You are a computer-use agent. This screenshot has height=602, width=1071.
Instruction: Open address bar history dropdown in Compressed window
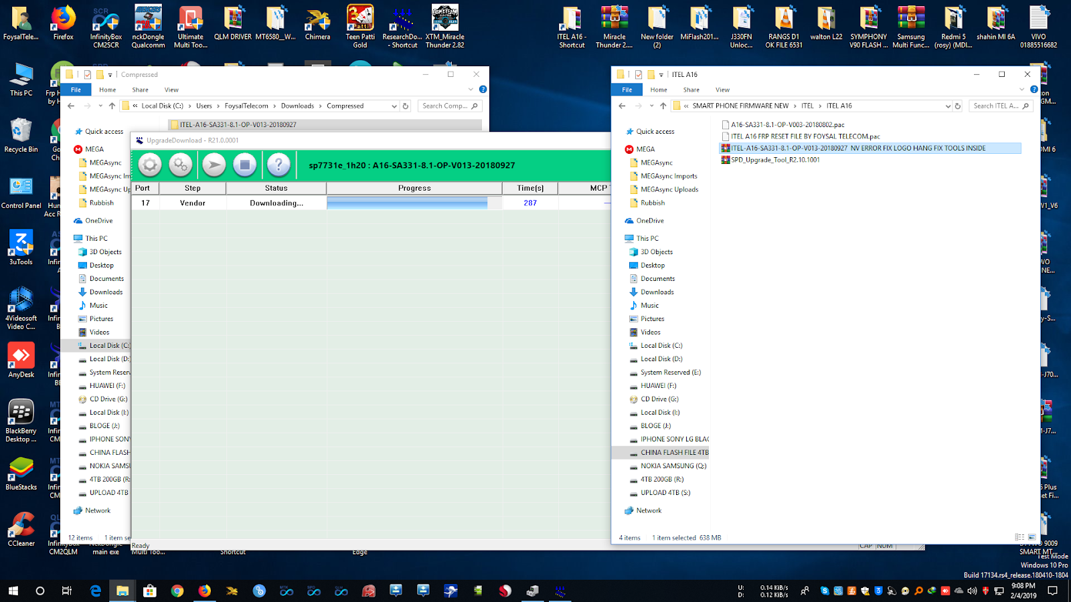[x=394, y=106]
